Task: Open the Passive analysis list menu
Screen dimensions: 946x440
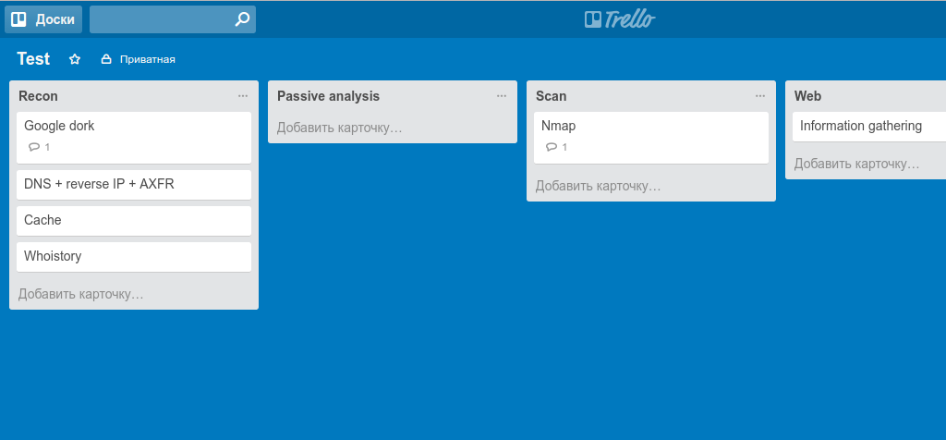Action: pyautogui.click(x=502, y=96)
